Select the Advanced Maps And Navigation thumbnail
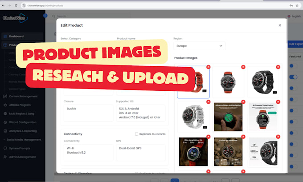The height and width of the screenshot is (182, 303). [x=228, y=117]
